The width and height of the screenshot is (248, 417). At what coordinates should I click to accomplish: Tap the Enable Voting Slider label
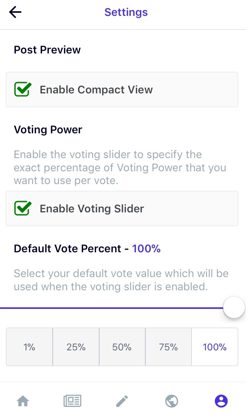click(92, 208)
